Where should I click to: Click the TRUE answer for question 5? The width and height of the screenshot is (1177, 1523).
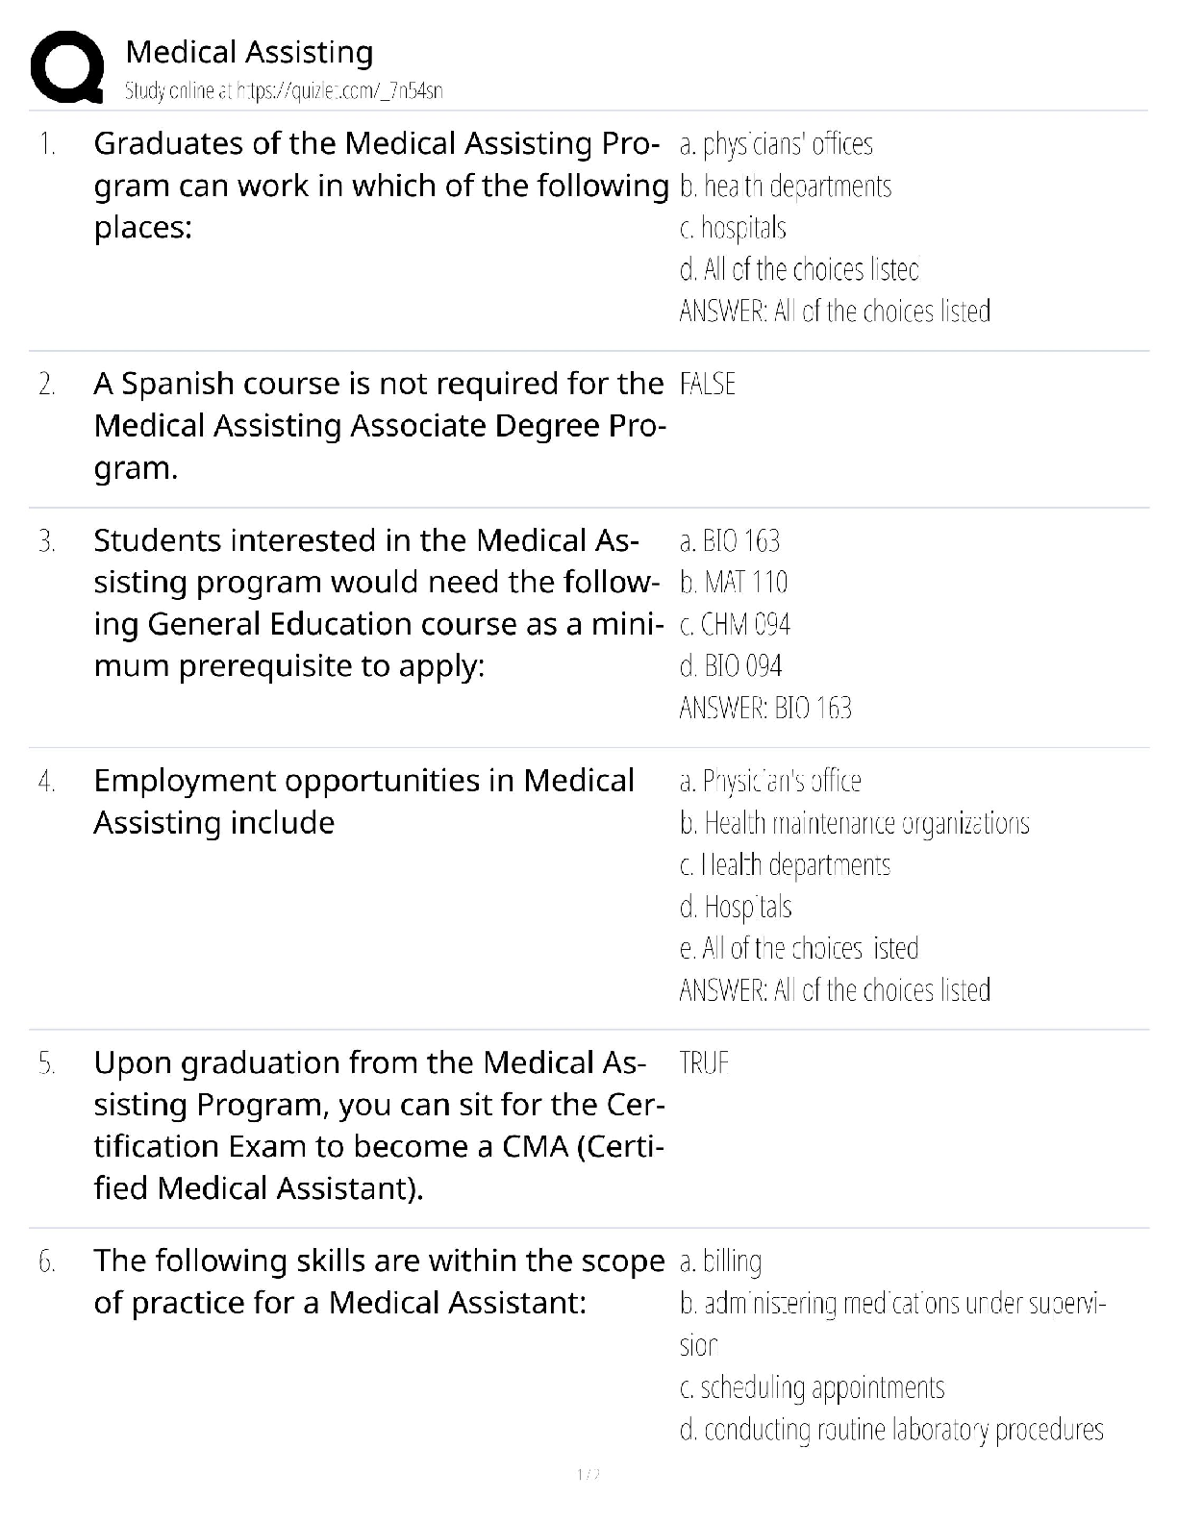(x=704, y=1063)
